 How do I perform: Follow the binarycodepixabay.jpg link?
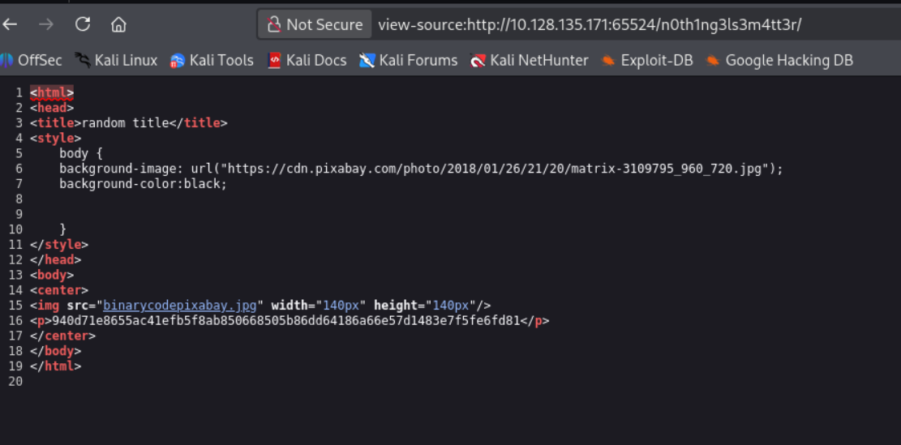[180, 306]
